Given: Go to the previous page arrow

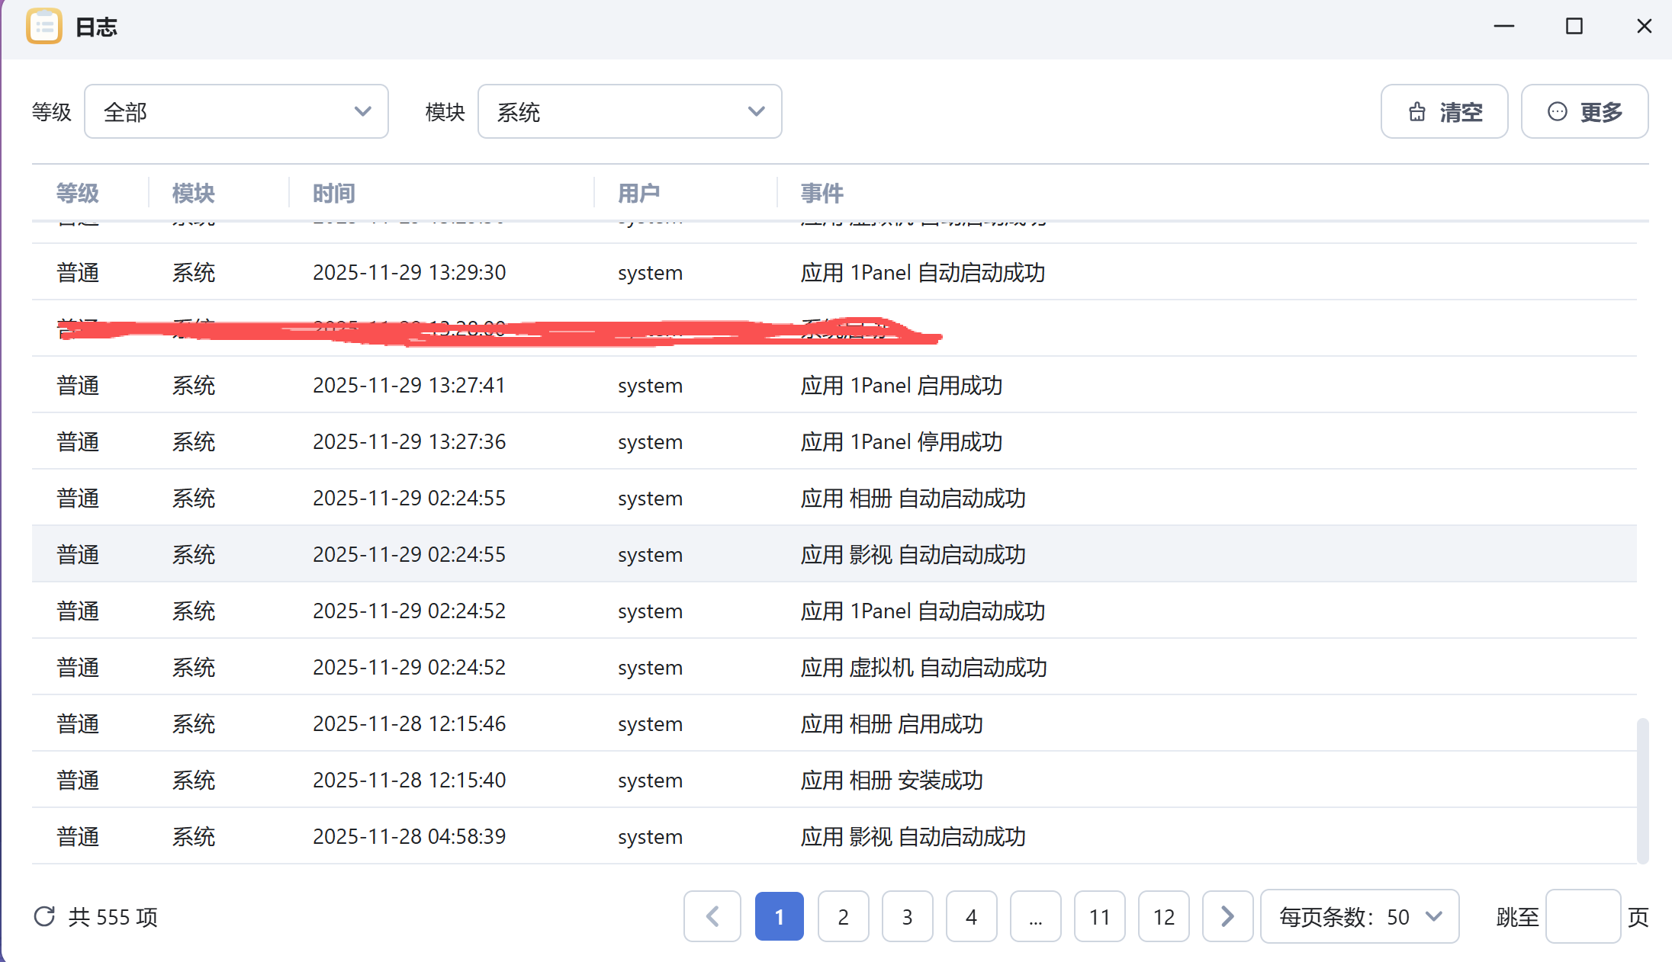Looking at the screenshot, I should pos(712,916).
